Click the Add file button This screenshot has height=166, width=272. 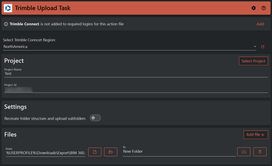(x=255, y=135)
